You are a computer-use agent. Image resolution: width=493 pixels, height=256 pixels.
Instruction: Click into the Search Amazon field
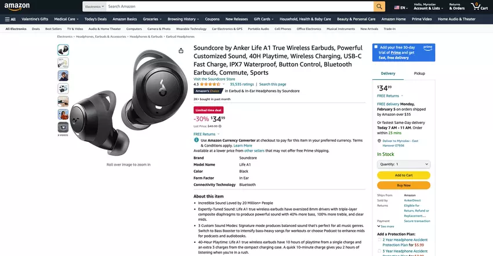pos(239,7)
